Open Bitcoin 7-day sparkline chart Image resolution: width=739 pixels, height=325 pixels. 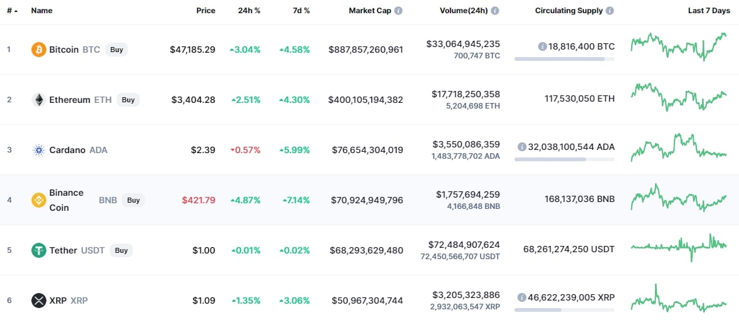coord(679,46)
